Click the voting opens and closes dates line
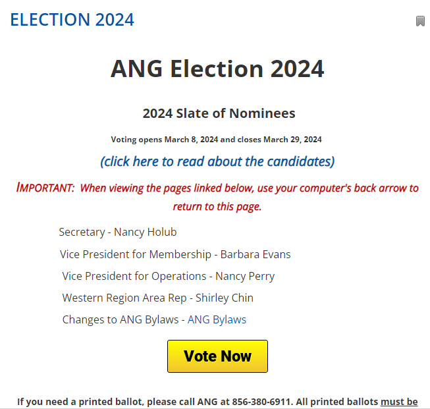Image resolution: width=430 pixels, height=409 pixels. (216, 140)
